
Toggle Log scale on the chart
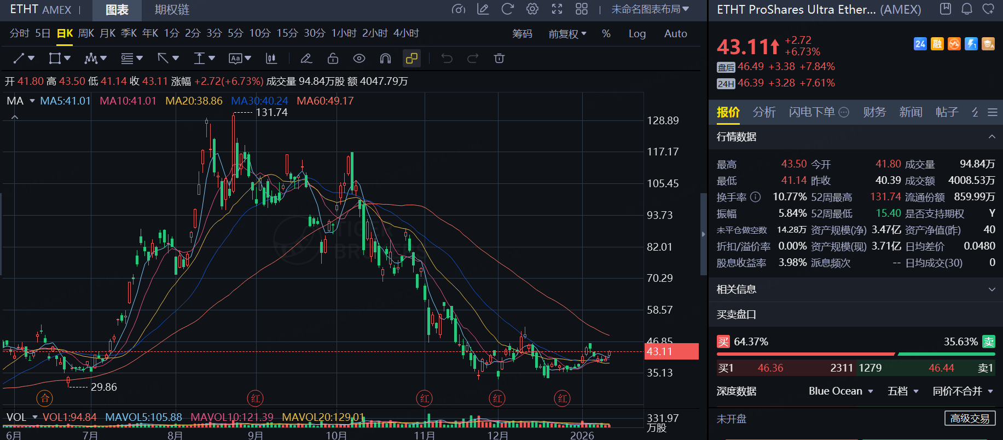(x=637, y=34)
